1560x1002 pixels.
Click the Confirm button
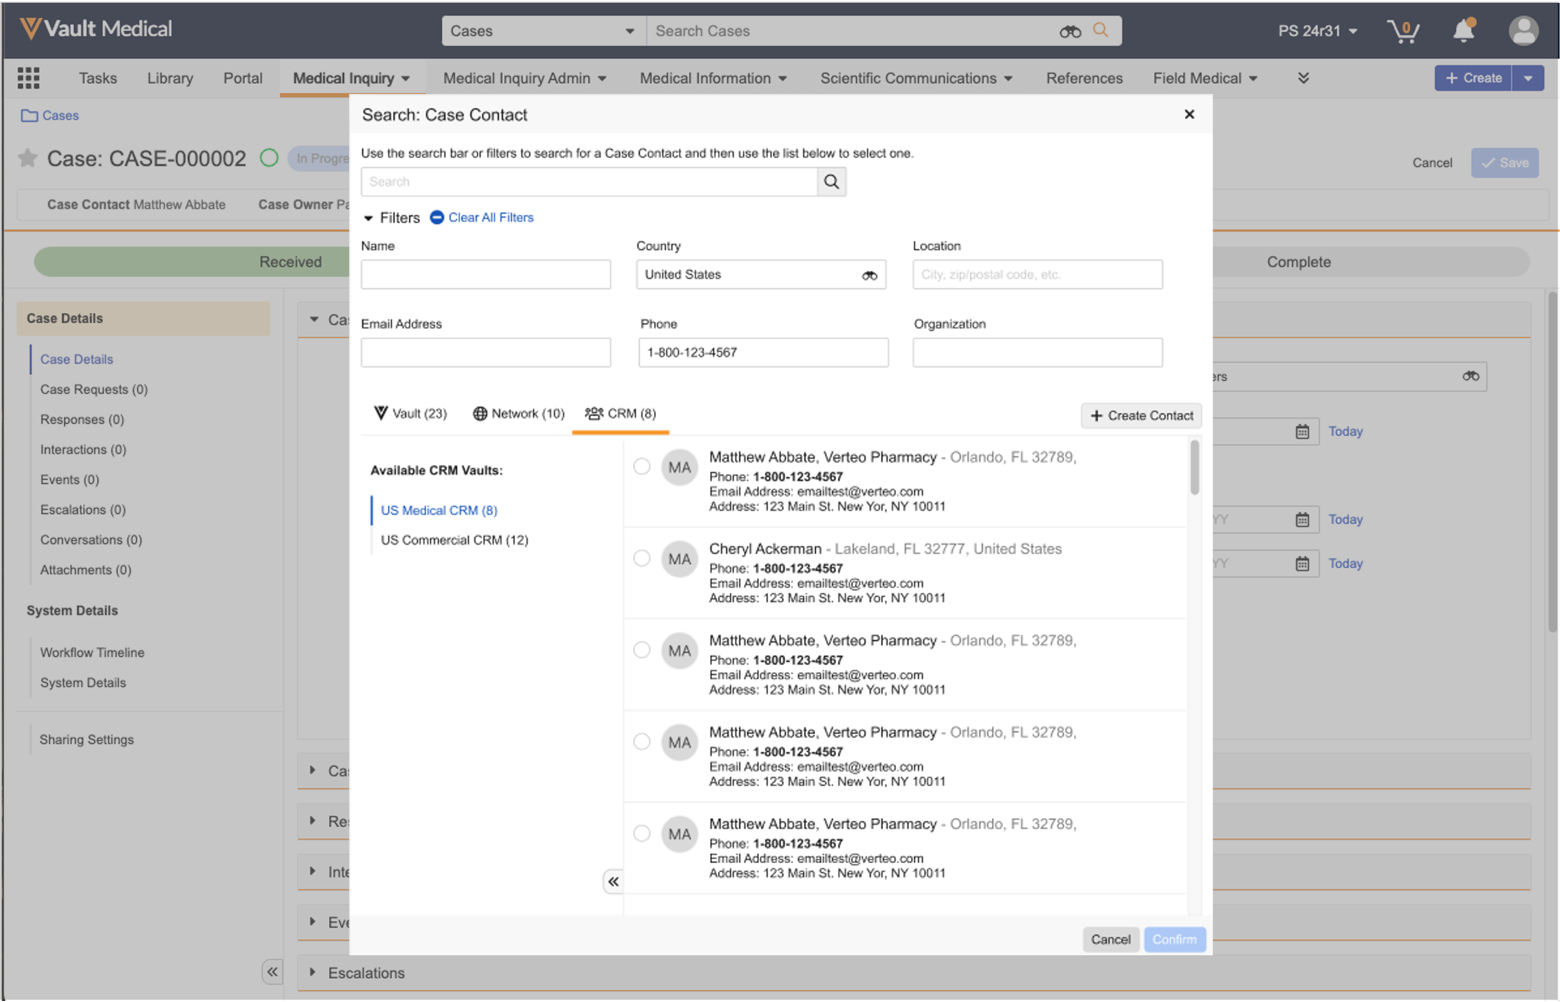coord(1174,939)
